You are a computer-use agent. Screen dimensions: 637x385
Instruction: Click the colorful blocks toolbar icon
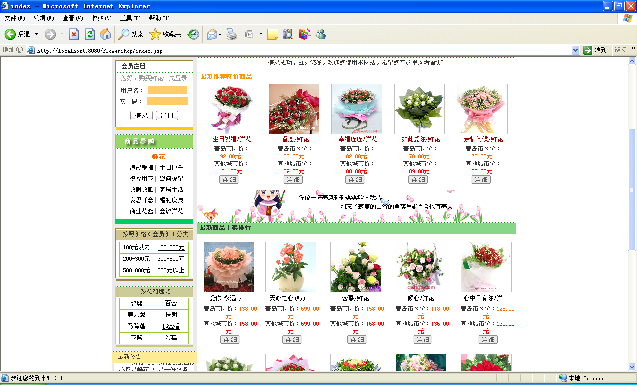pos(304,34)
